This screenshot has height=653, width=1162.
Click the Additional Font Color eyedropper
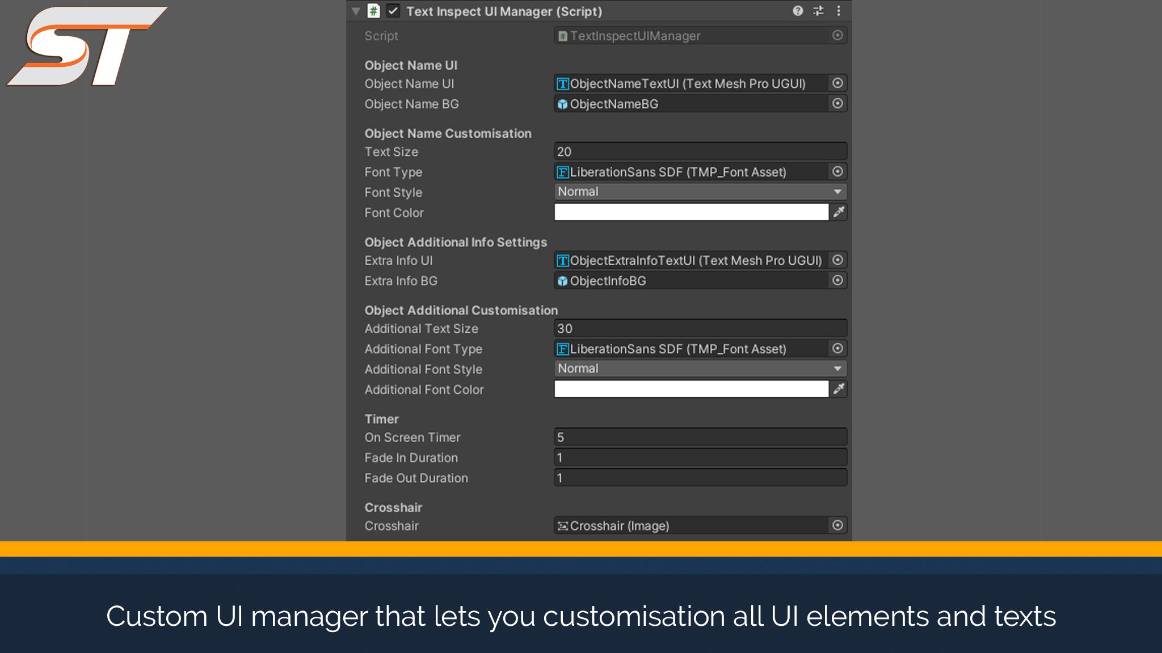point(839,389)
